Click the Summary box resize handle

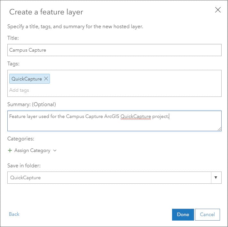(219, 129)
